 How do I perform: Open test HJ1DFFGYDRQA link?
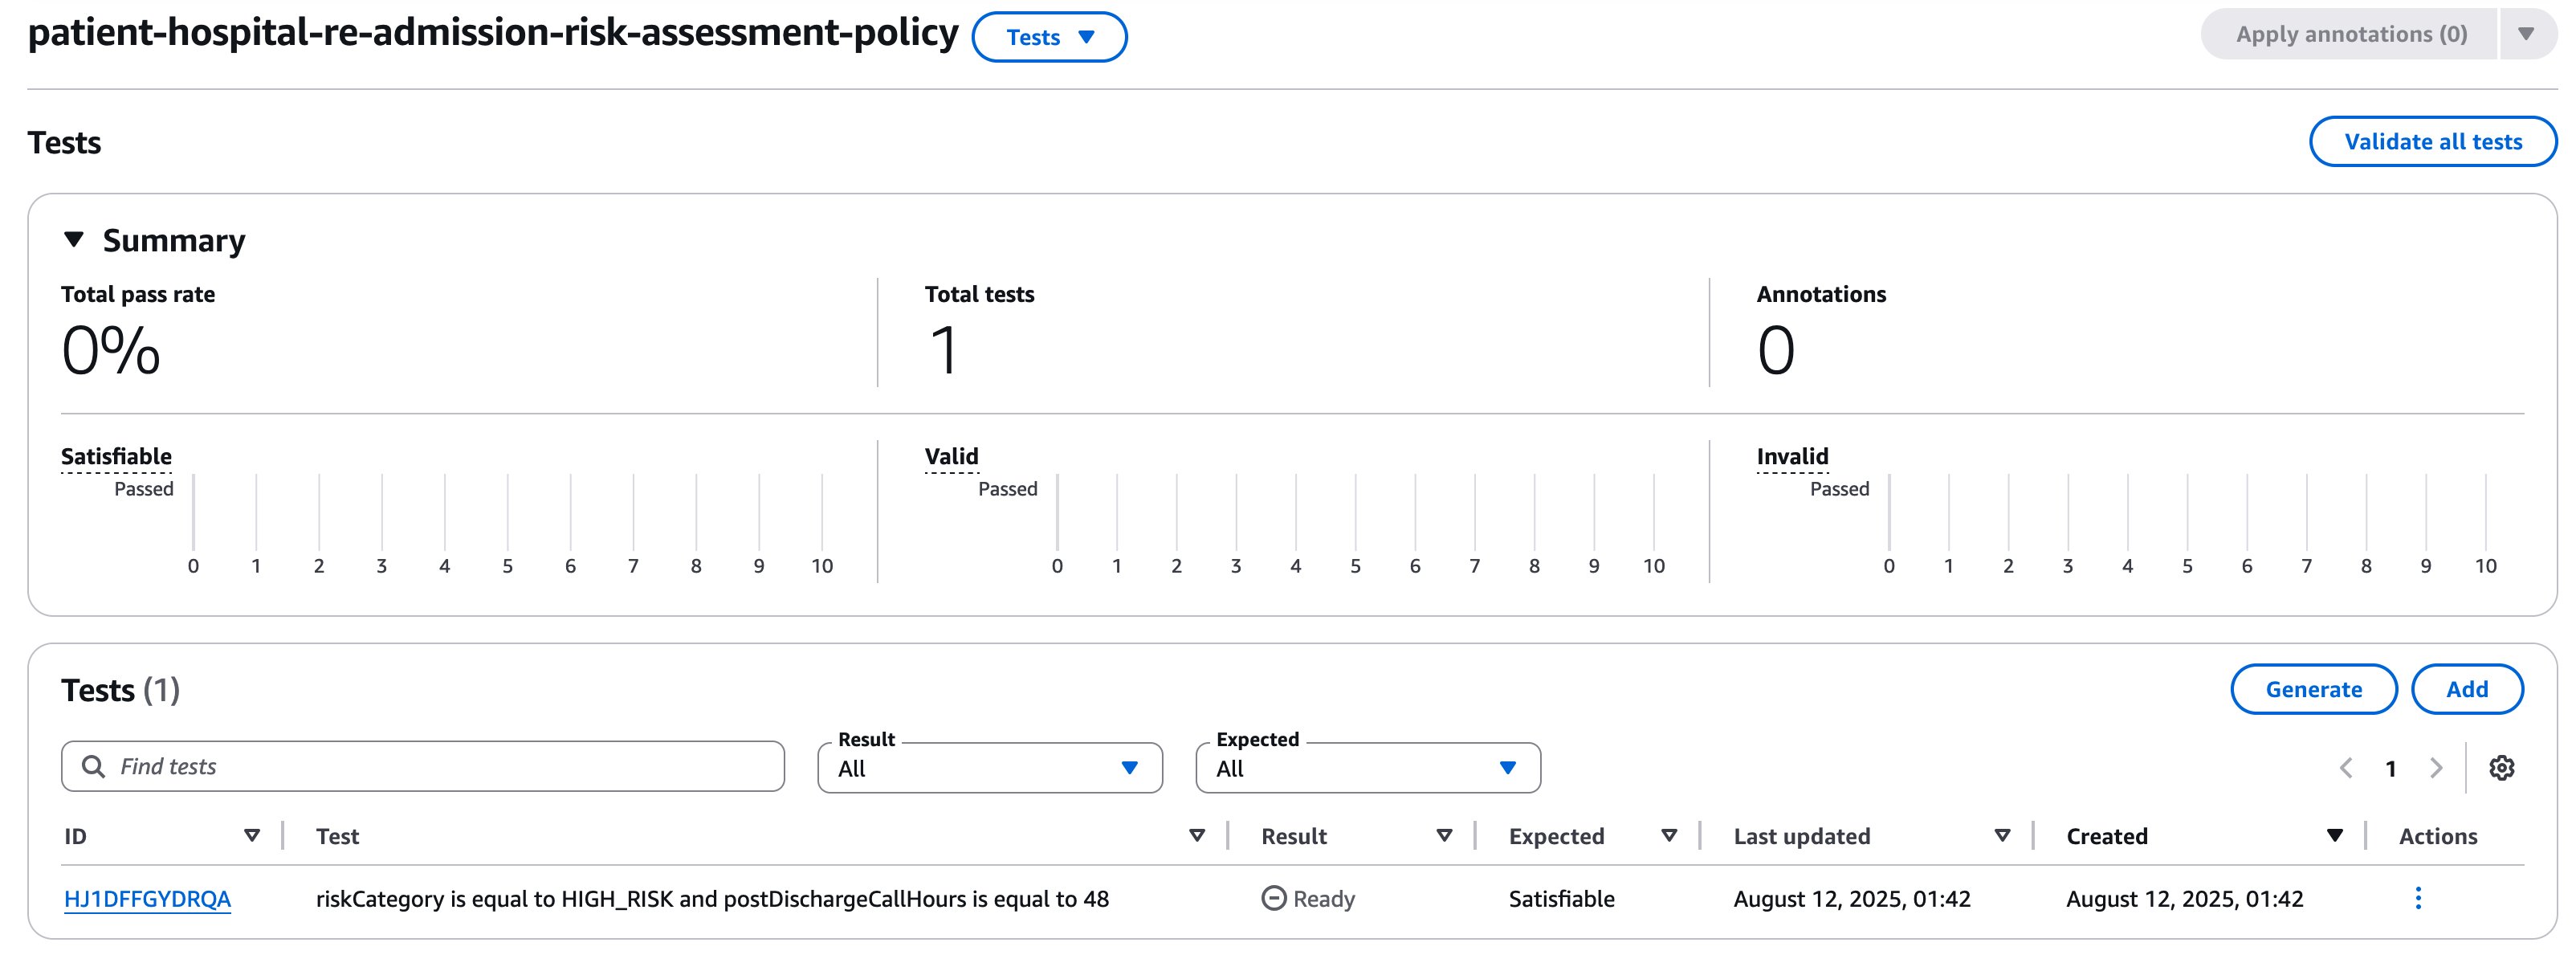[x=147, y=898]
